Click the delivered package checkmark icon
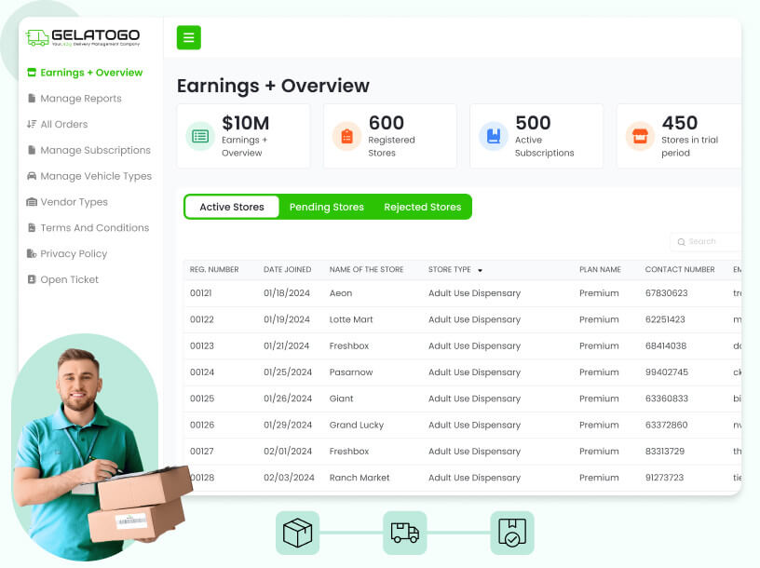760x568 pixels. pyautogui.click(x=512, y=534)
